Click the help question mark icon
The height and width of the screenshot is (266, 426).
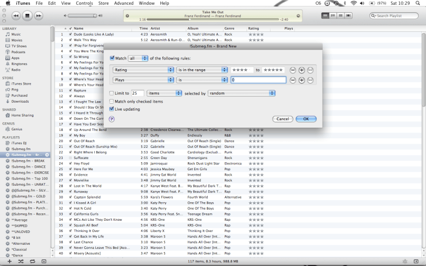point(112,119)
